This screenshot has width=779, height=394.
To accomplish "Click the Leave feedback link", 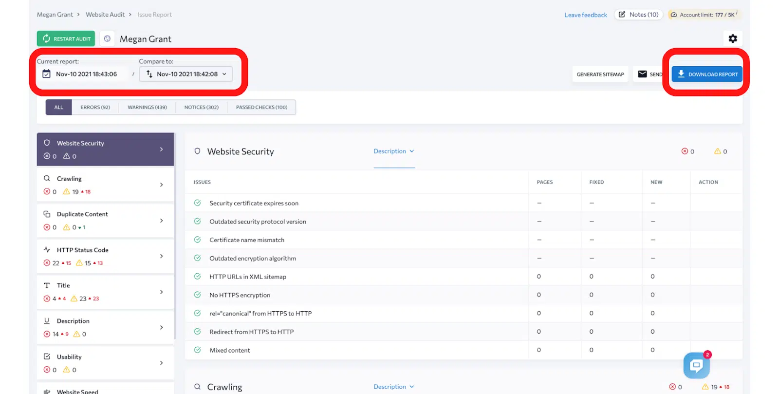I will coord(586,15).
